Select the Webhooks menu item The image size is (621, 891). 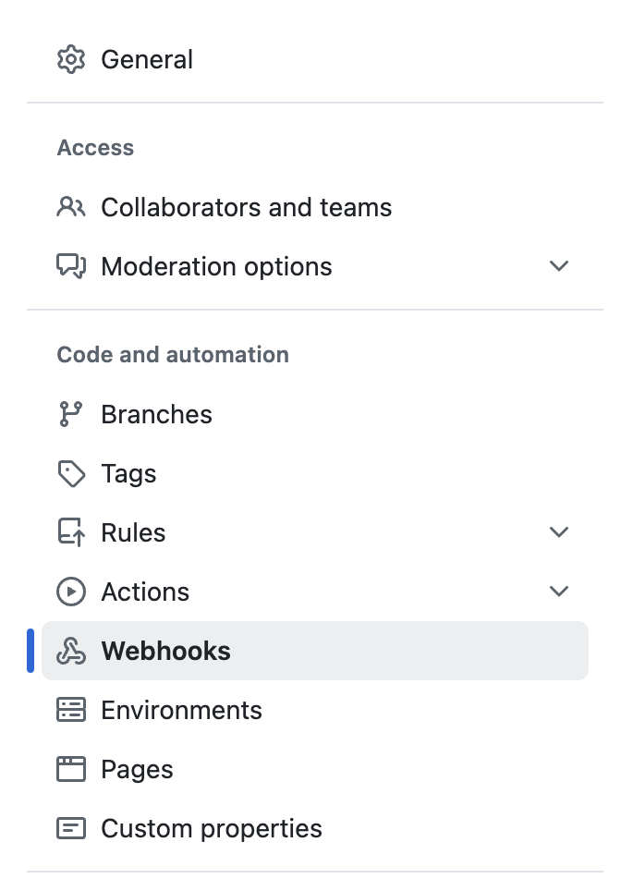(x=166, y=652)
